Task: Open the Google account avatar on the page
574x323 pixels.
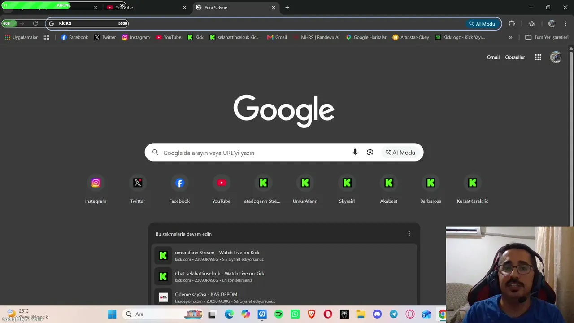Action: [x=556, y=57]
